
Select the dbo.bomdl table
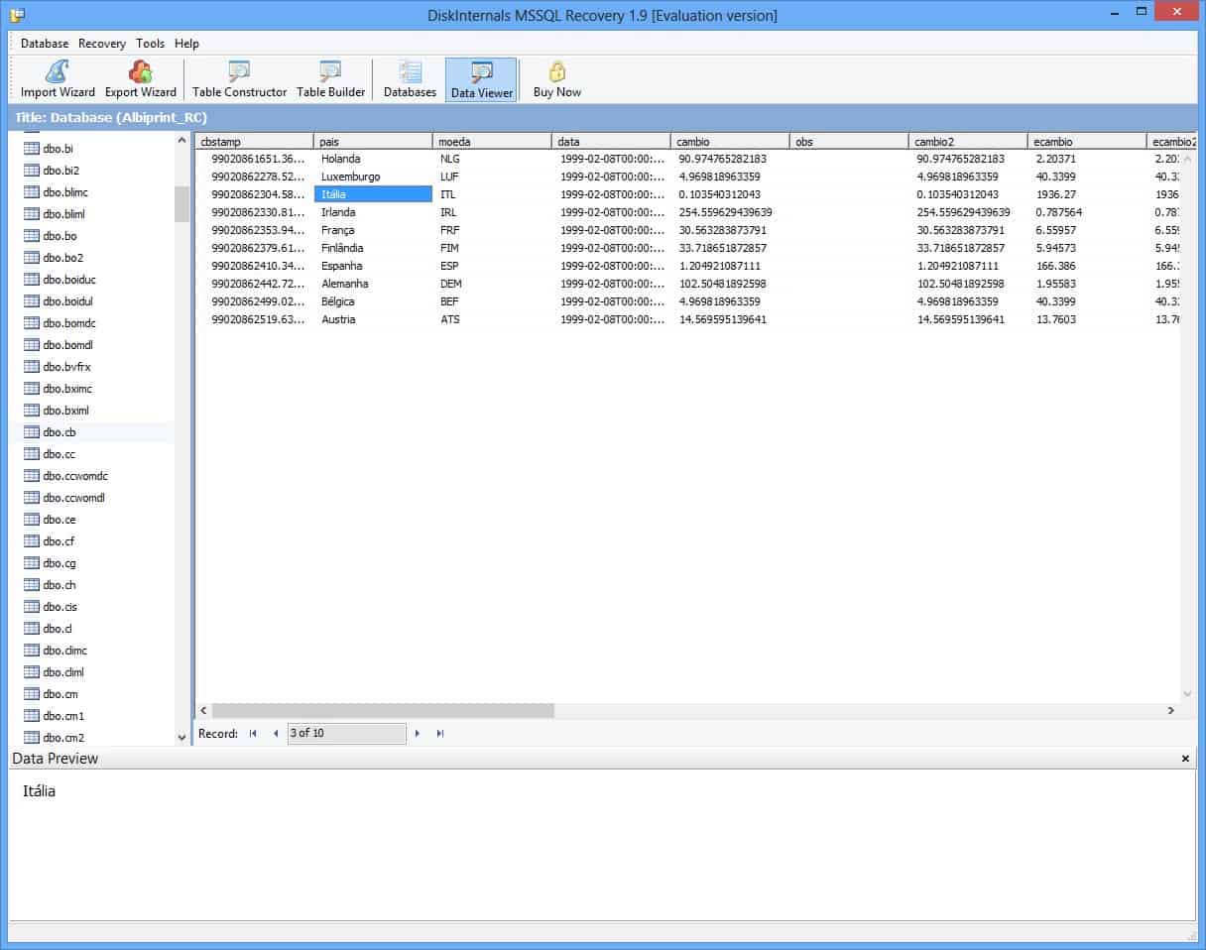[x=67, y=345]
